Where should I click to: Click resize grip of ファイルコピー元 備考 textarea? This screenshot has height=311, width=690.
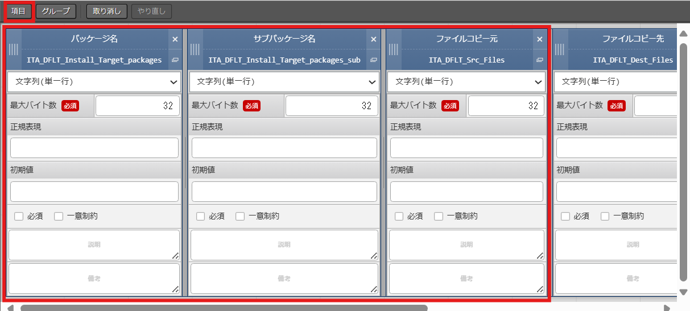pyautogui.click(x=540, y=289)
